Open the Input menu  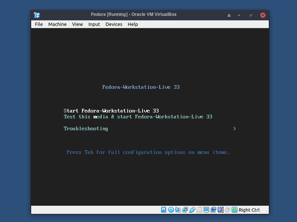pyautogui.click(x=94, y=24)
